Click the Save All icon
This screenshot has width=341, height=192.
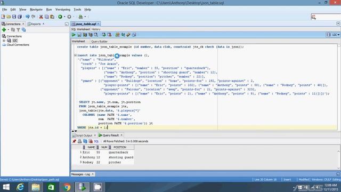(x=20, y=17)
